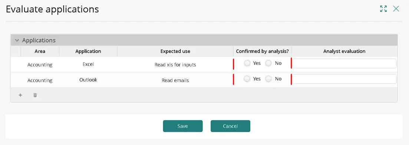The image size is (409, 145).
Task: Select the Excel application cell
Action: [88, 64]
